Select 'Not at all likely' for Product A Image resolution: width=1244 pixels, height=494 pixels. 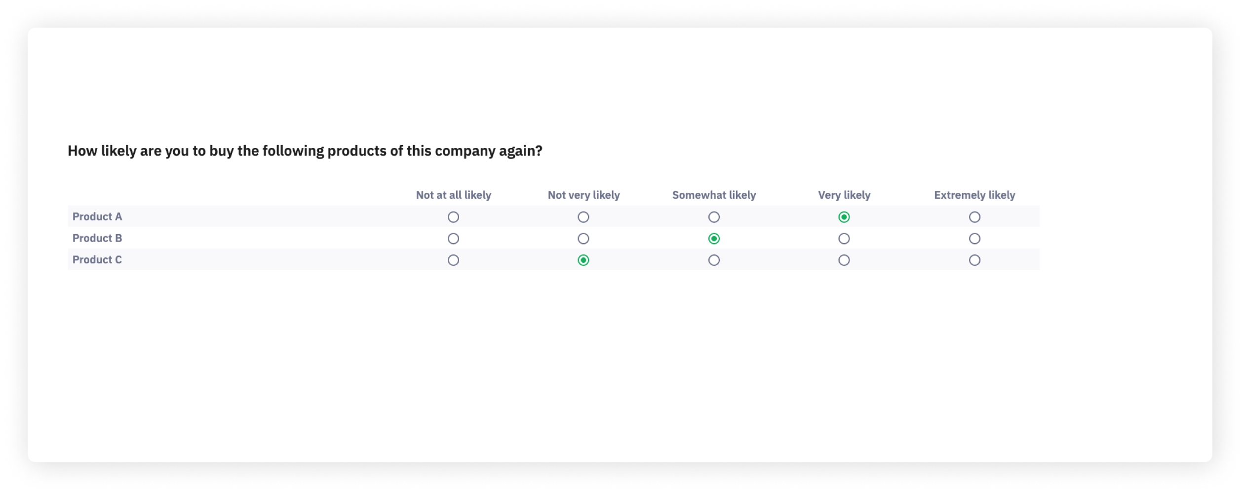pos(453,217)
